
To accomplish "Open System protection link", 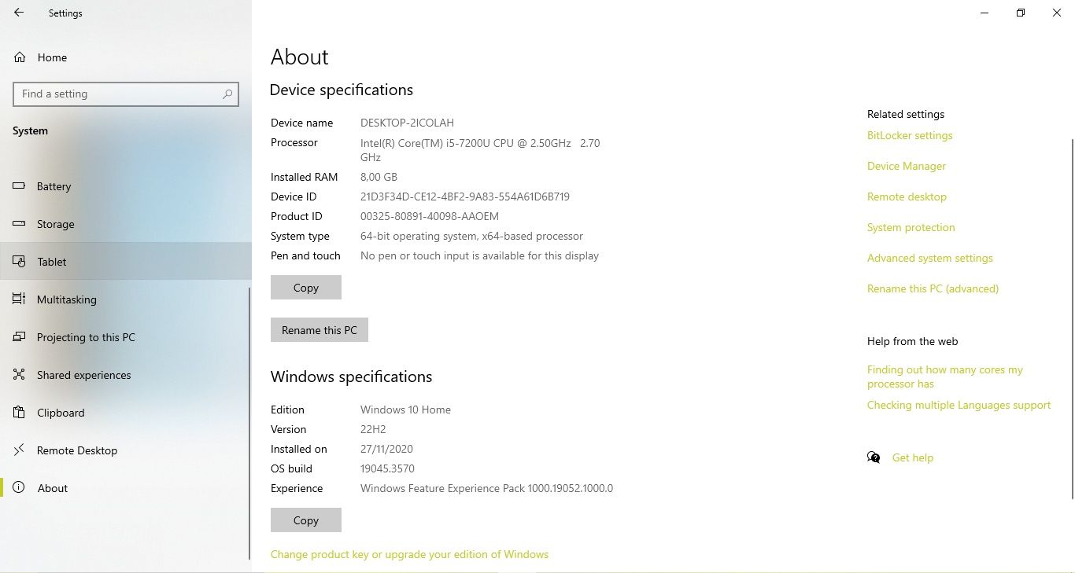I will tap(911, 227).
